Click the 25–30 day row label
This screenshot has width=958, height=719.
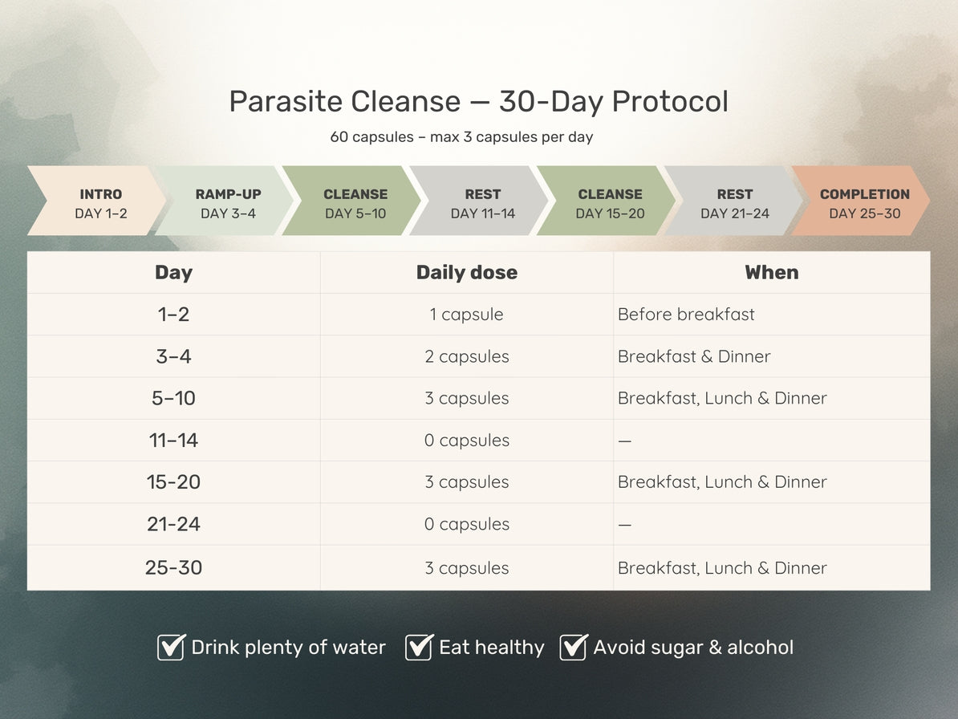click(173, 567)
